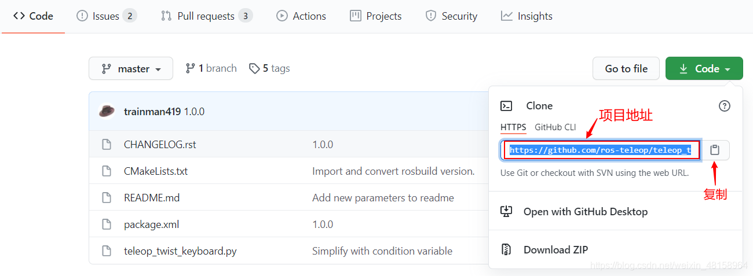753x276 pixels.
Task: Click the terminal Clone icon
Action: pyautogui.click(x=506, y=106)
